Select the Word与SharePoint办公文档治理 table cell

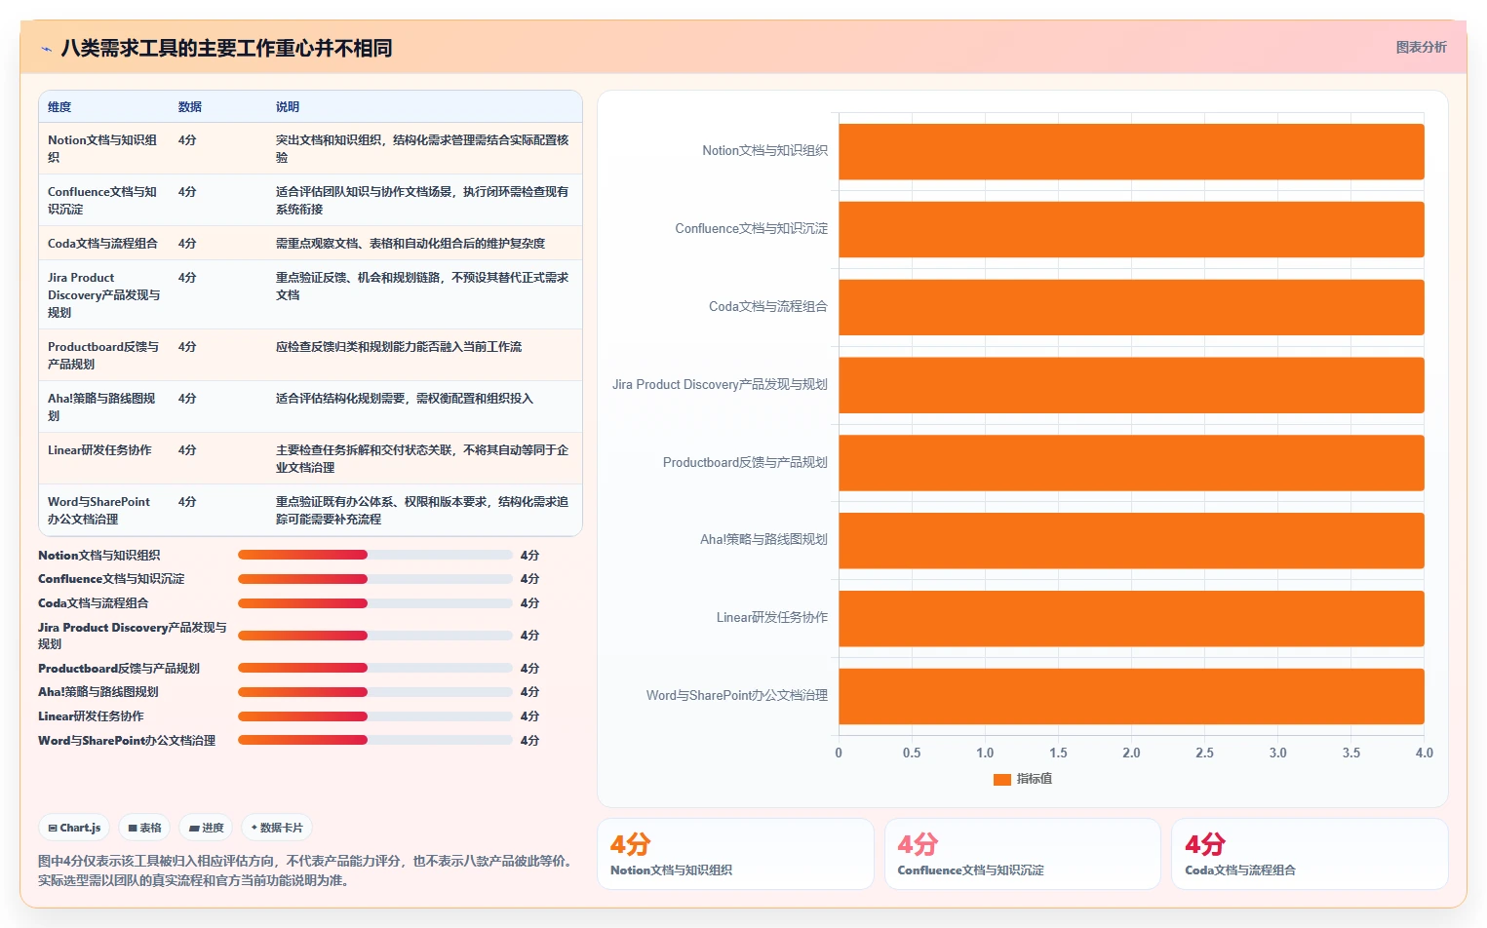104,510
